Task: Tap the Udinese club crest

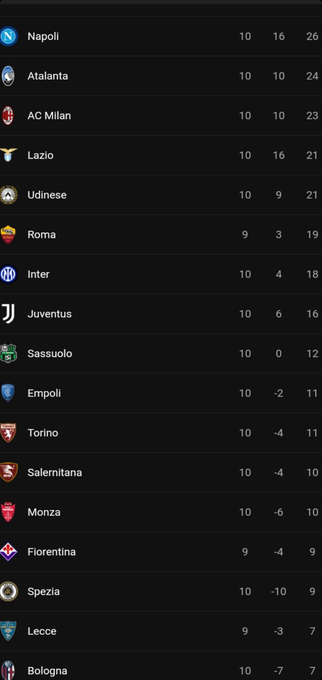Action: 8,195
